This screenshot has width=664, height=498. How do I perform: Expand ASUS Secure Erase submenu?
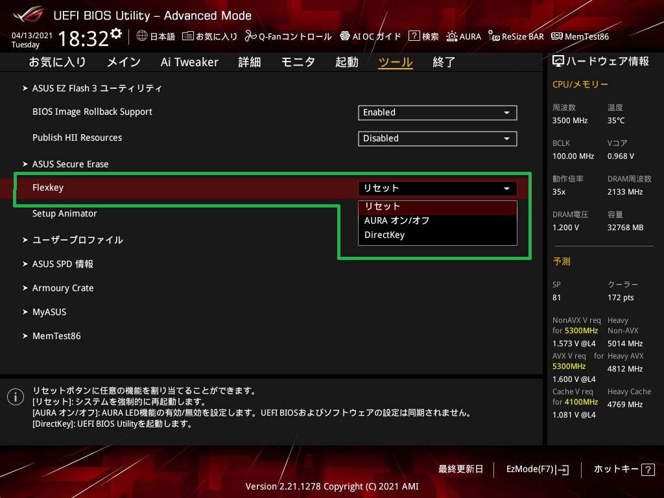click(x=70, y=164)
